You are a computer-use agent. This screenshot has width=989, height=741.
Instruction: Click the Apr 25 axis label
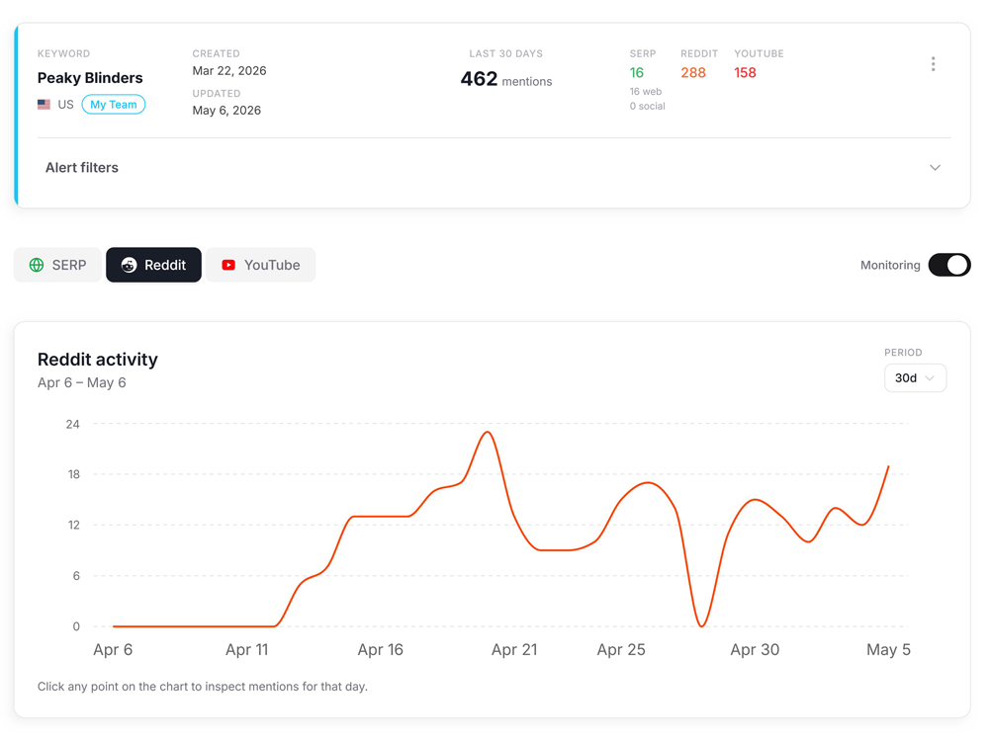[x=621, y=650]
